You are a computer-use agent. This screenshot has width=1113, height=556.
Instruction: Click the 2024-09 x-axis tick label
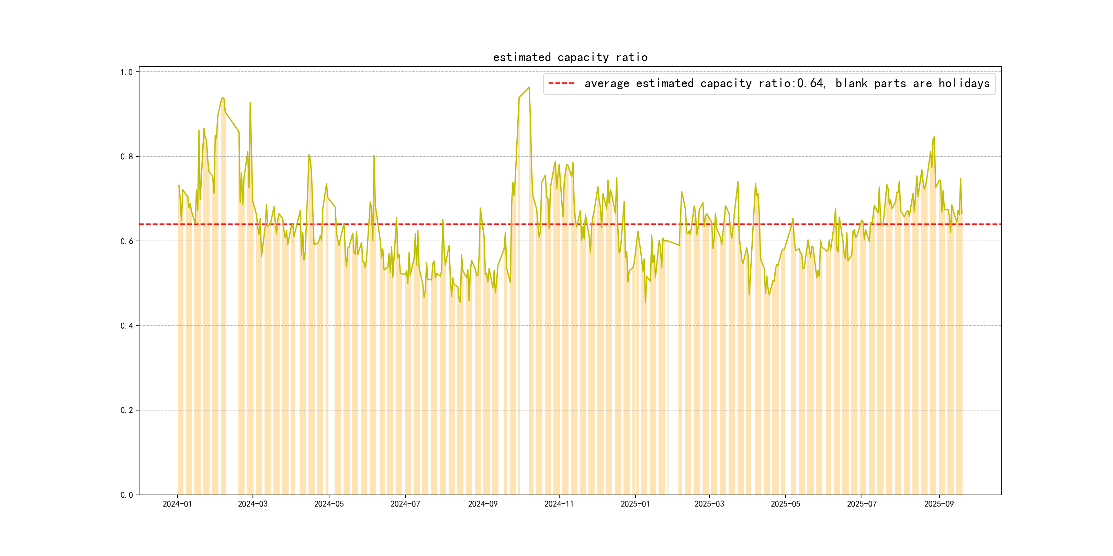(483, 504)
